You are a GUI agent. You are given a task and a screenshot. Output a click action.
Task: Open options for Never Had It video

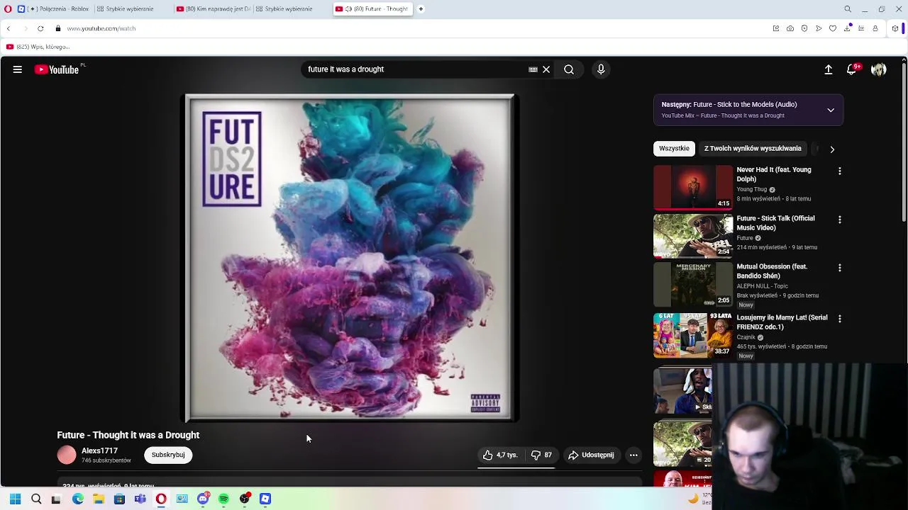click(x=840, y=171)
